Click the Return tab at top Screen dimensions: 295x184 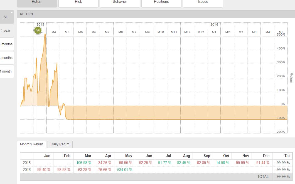(x=37, y=2)
